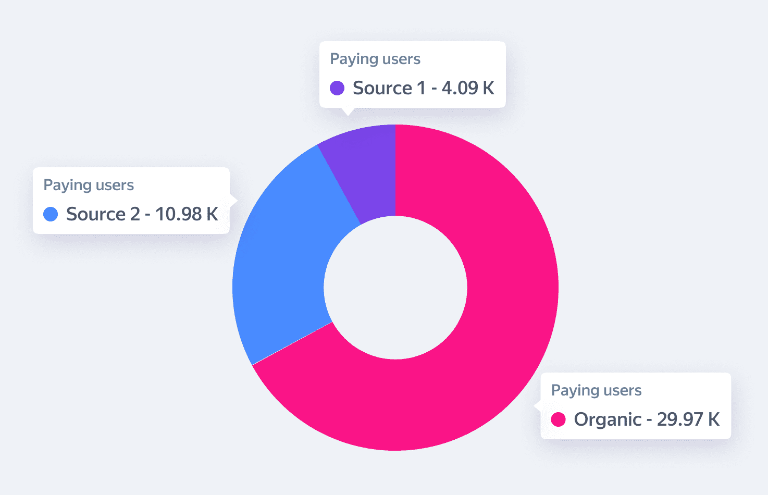The height and width of the screenshot is (495, 768).
Task: Click "Paying users" heading above Source 1
Action: tap(375, 59)
